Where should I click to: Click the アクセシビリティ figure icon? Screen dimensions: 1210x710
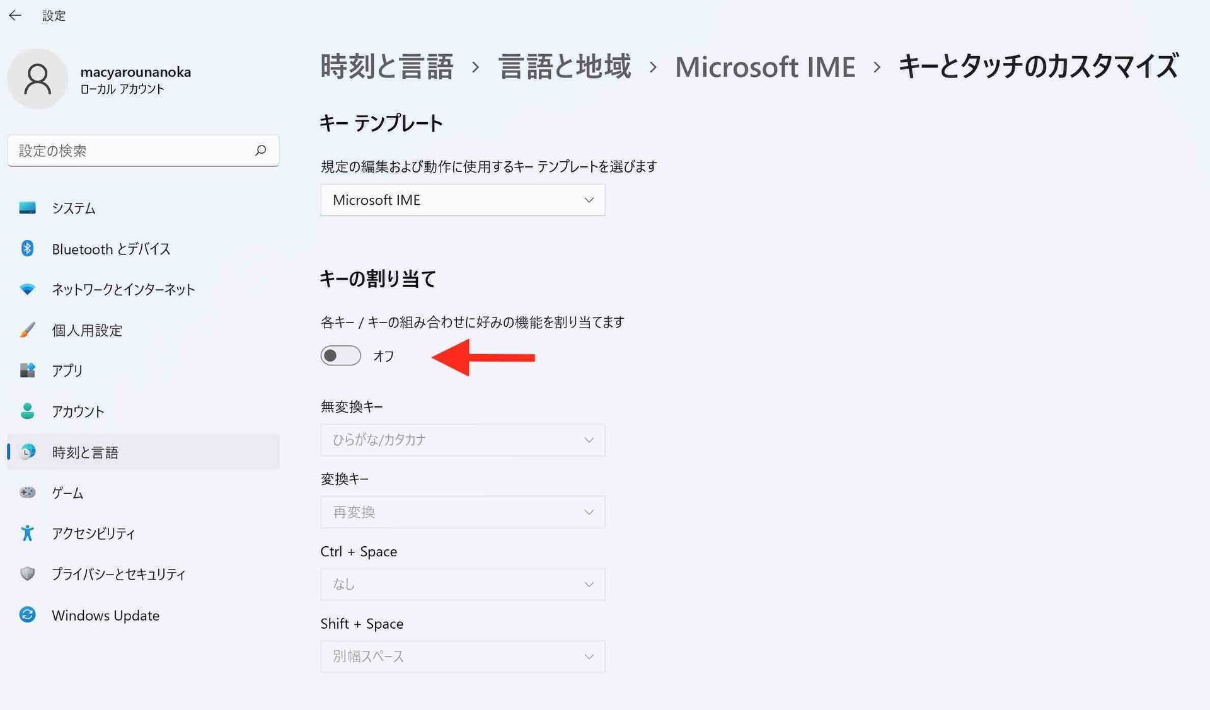click(x=27, y=533)
